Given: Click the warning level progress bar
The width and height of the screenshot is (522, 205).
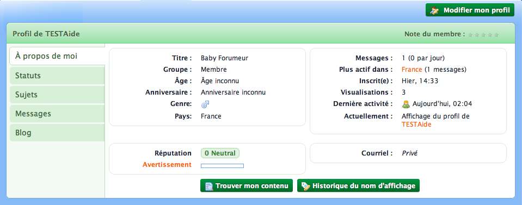Looking at the screenshot, I should pos(223,166).
